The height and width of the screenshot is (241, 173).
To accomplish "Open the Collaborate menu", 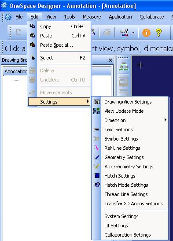I will pos(152,17).
